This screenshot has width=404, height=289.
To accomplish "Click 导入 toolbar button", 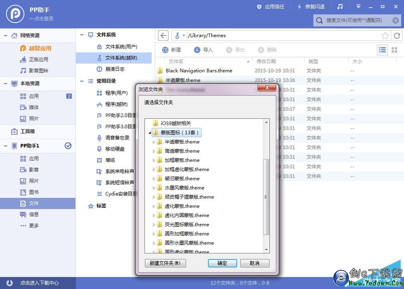I will tap(204, 50).
